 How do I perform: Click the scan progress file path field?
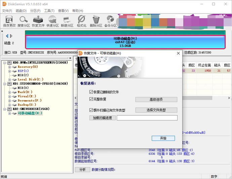[147, 118]
